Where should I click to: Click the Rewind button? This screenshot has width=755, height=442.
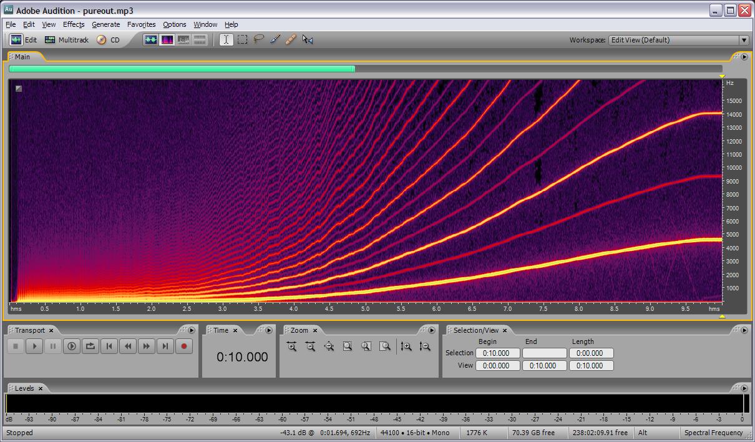click(x=128, y=346)
